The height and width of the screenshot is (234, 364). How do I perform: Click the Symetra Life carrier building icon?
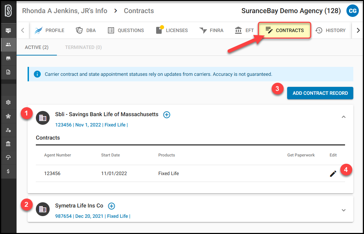pyautogui.click(x=43, y=209)
